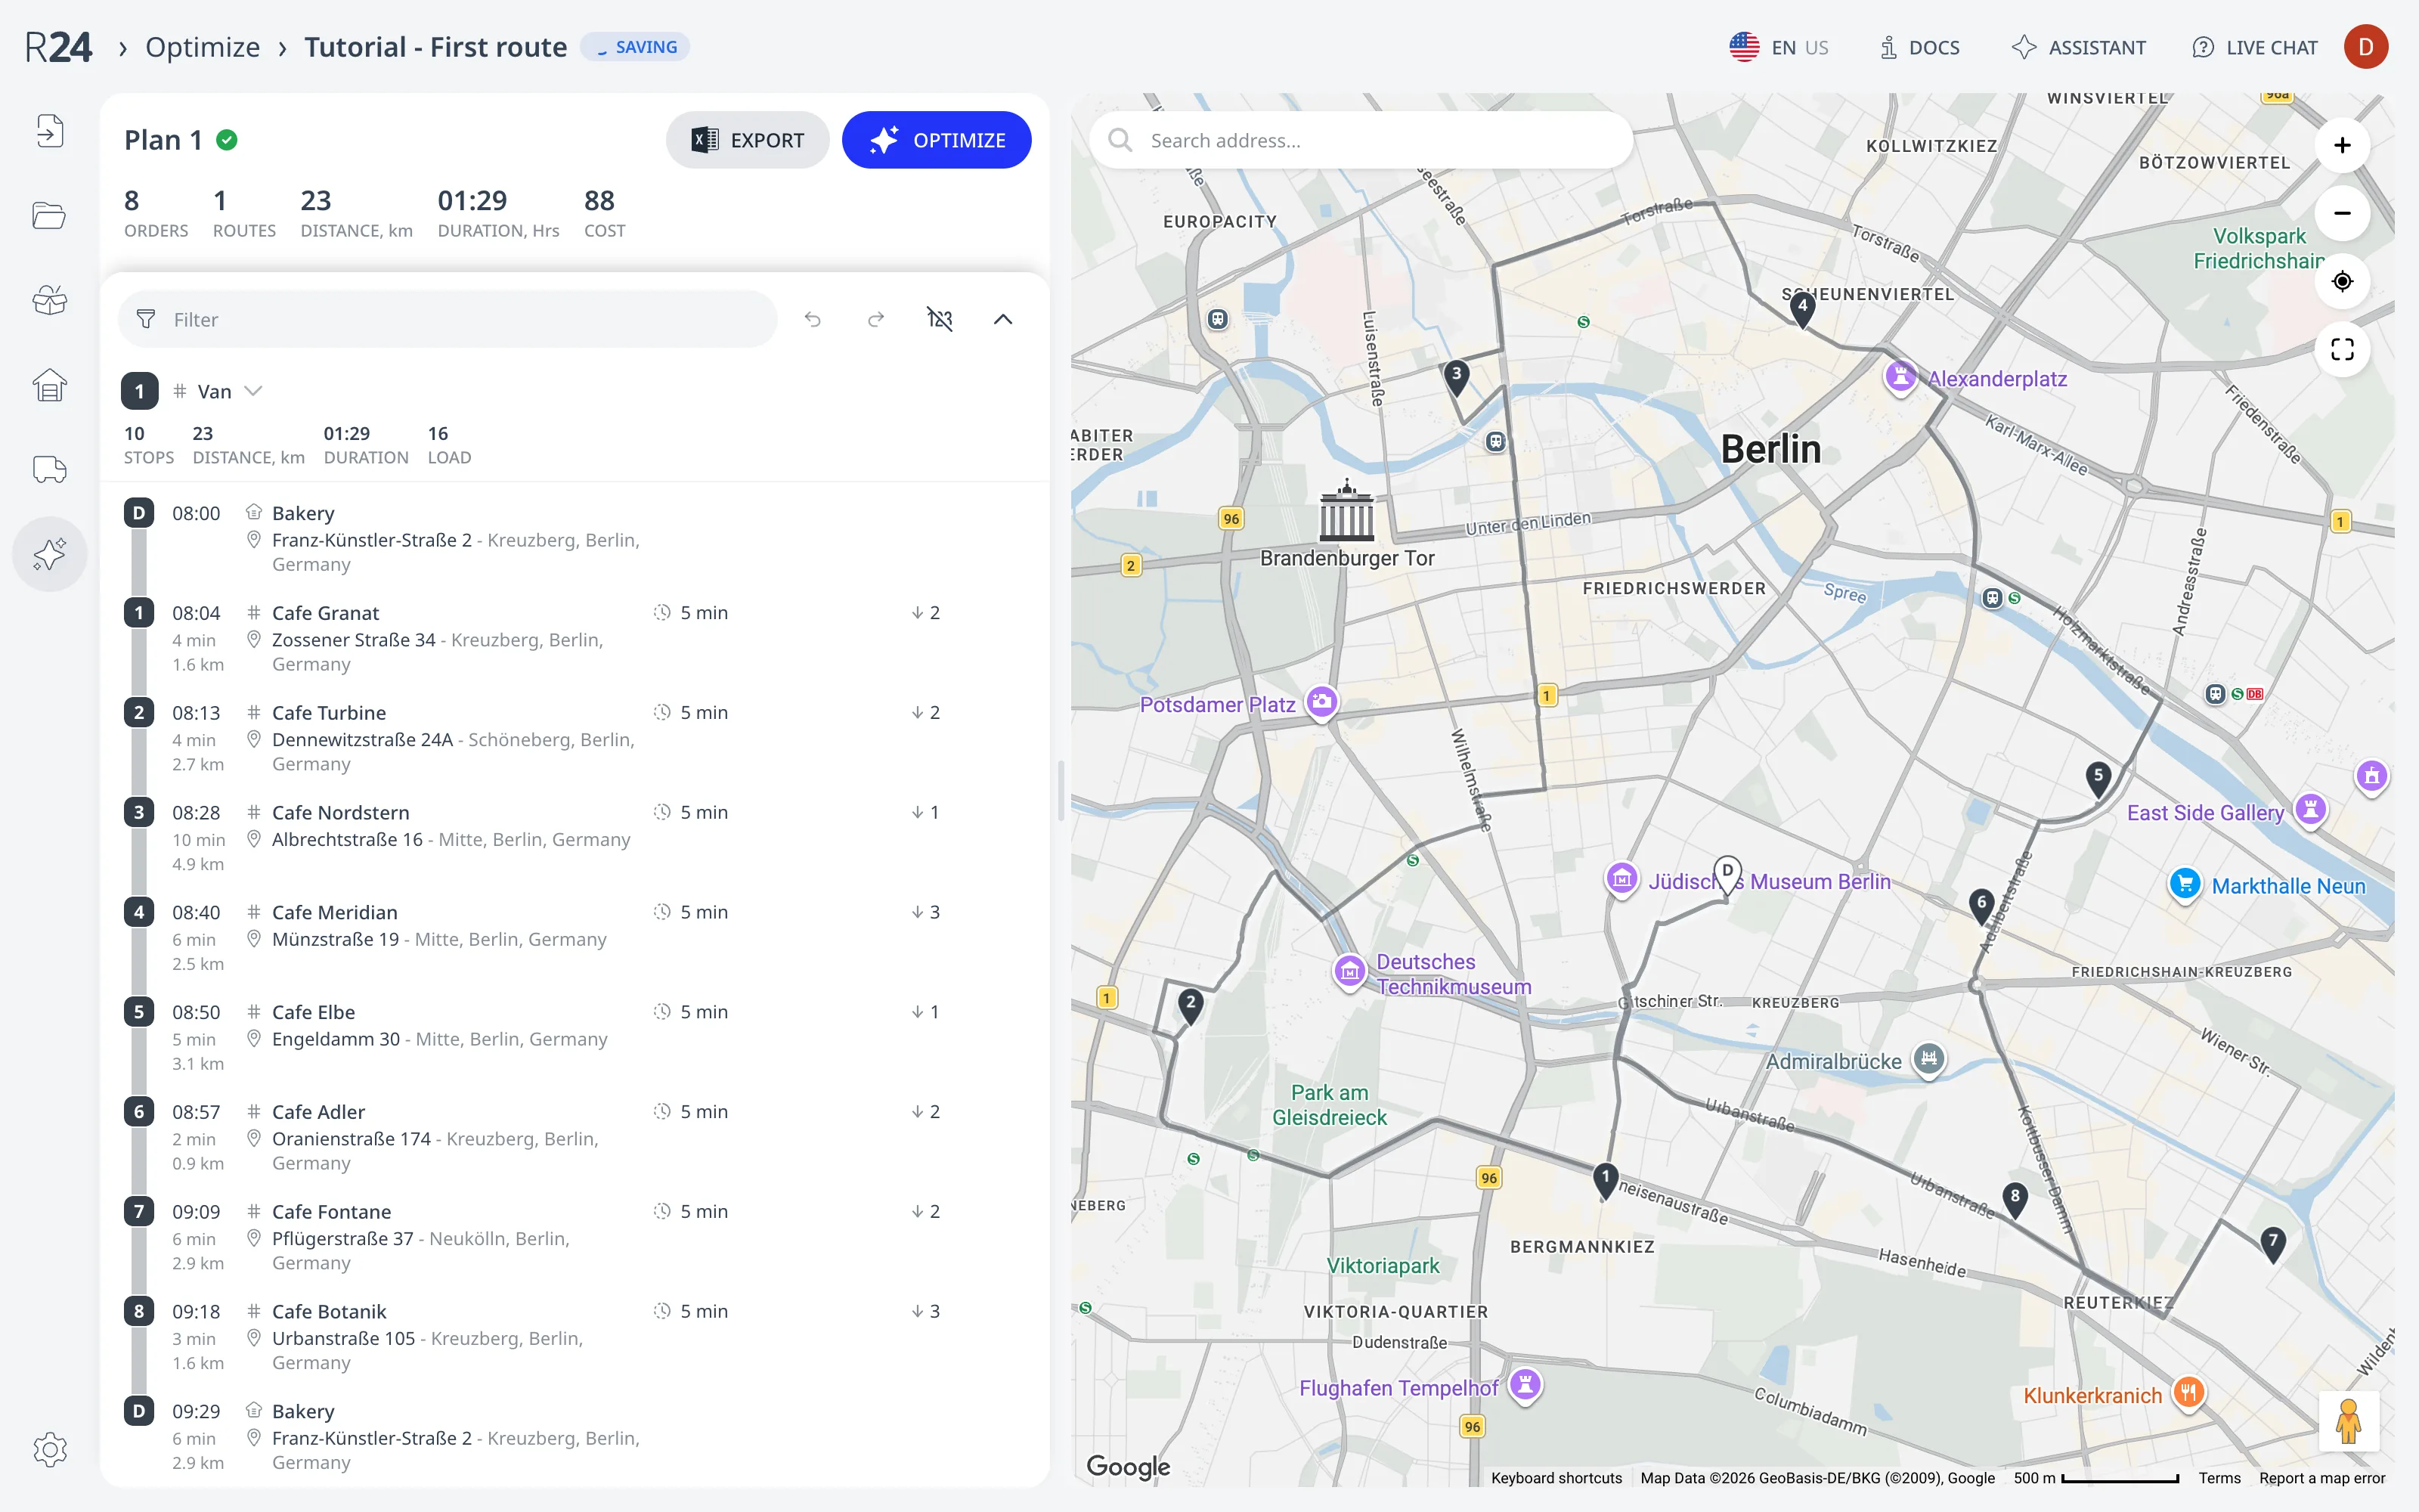Click map marker 7 near Reuterkiez
The image size is (2419, 1512).
click(x=2273, y=1244)
